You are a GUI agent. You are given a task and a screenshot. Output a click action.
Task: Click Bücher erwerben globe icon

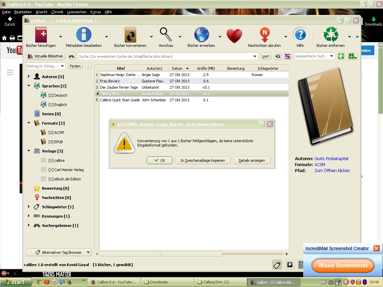[x=201, y=35]
